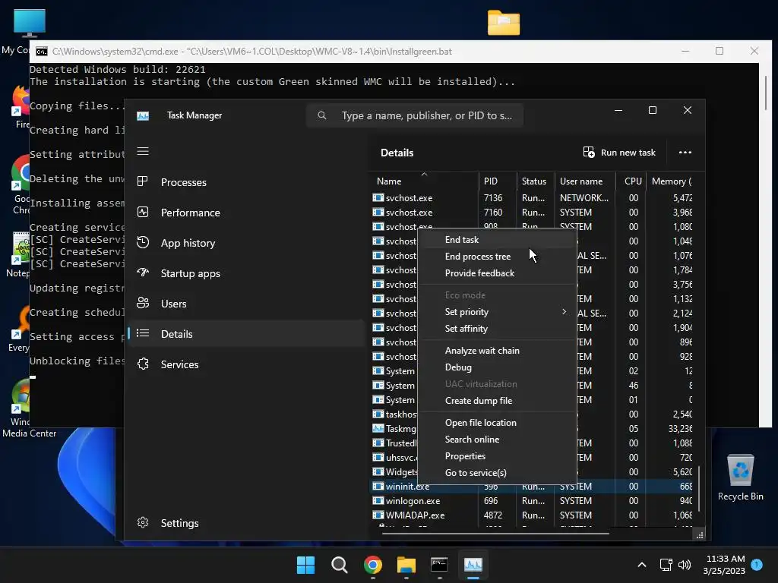This screenshot has height=583, width=778.
Task: Open Task Manager hamburger navigation menu
Action: (143, 151)
